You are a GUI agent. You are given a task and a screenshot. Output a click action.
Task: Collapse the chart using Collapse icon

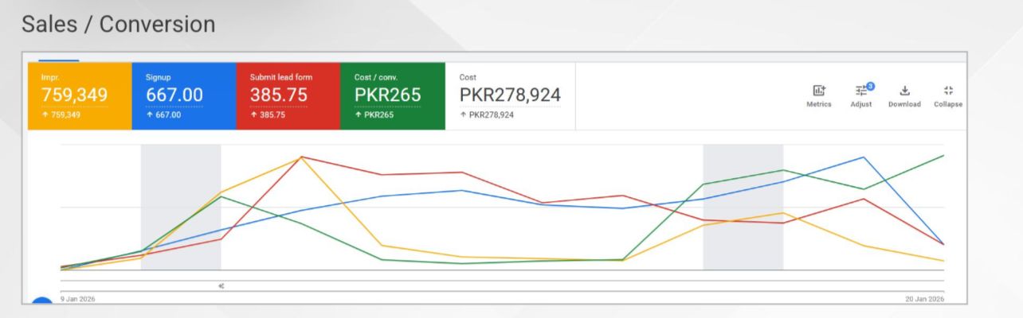click(x=948, y=91)
